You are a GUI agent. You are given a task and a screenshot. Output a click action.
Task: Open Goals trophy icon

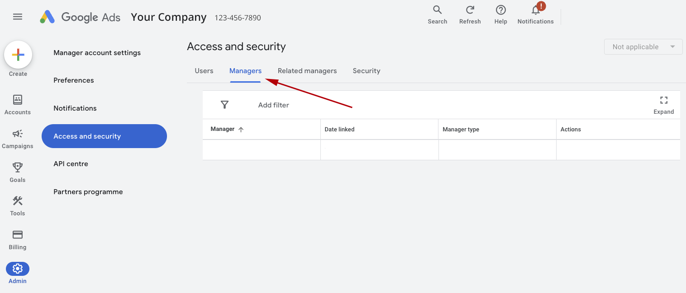[x=18, y=167]
